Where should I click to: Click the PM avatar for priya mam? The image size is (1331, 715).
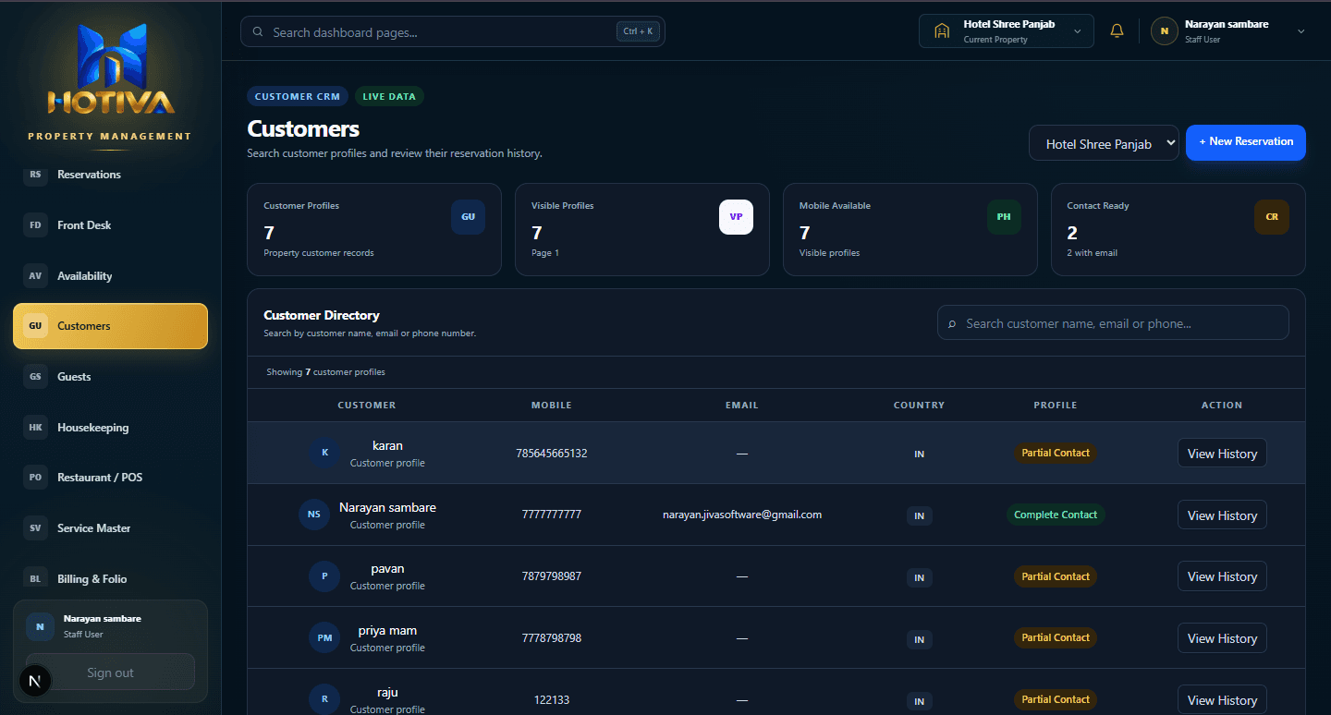(324, 638)
